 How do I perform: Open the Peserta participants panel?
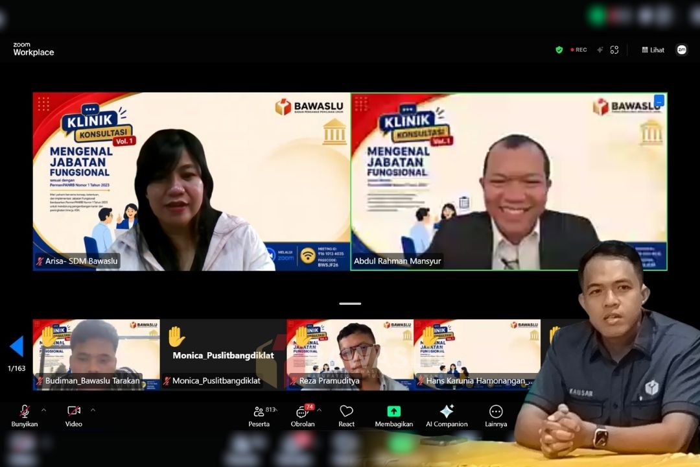click(259, 416)
